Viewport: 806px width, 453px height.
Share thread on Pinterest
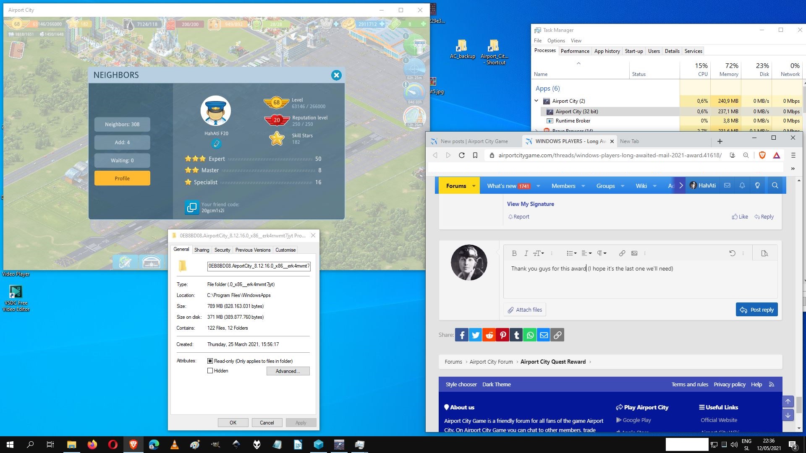coord(503,335)
